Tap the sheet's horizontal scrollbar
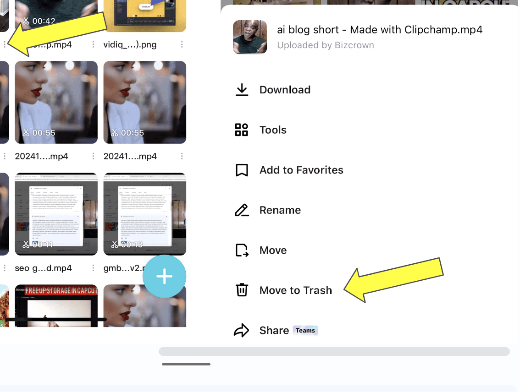 [334, 351]
